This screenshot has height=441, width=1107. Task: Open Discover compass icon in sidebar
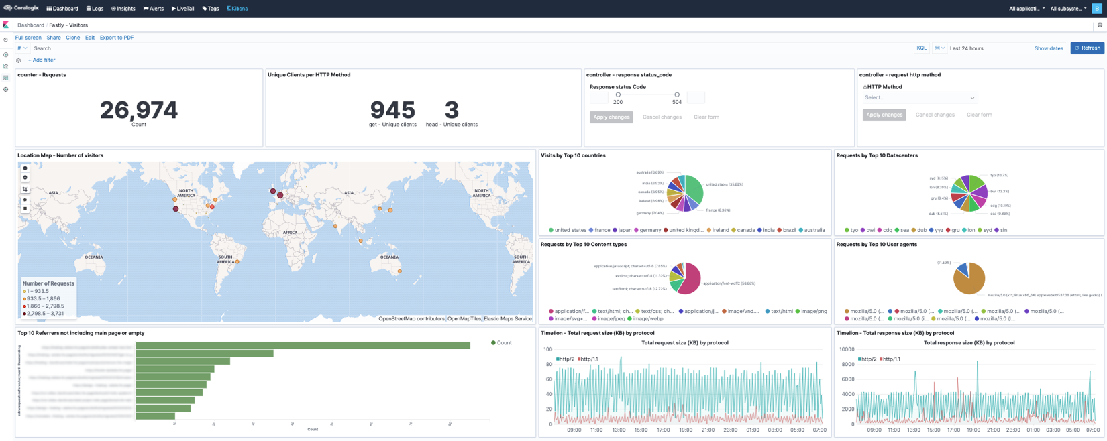pos(5,55)
